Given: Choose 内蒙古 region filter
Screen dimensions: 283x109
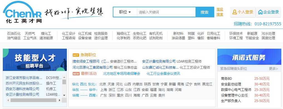Looking at the screenshot, I should (138, 84).
